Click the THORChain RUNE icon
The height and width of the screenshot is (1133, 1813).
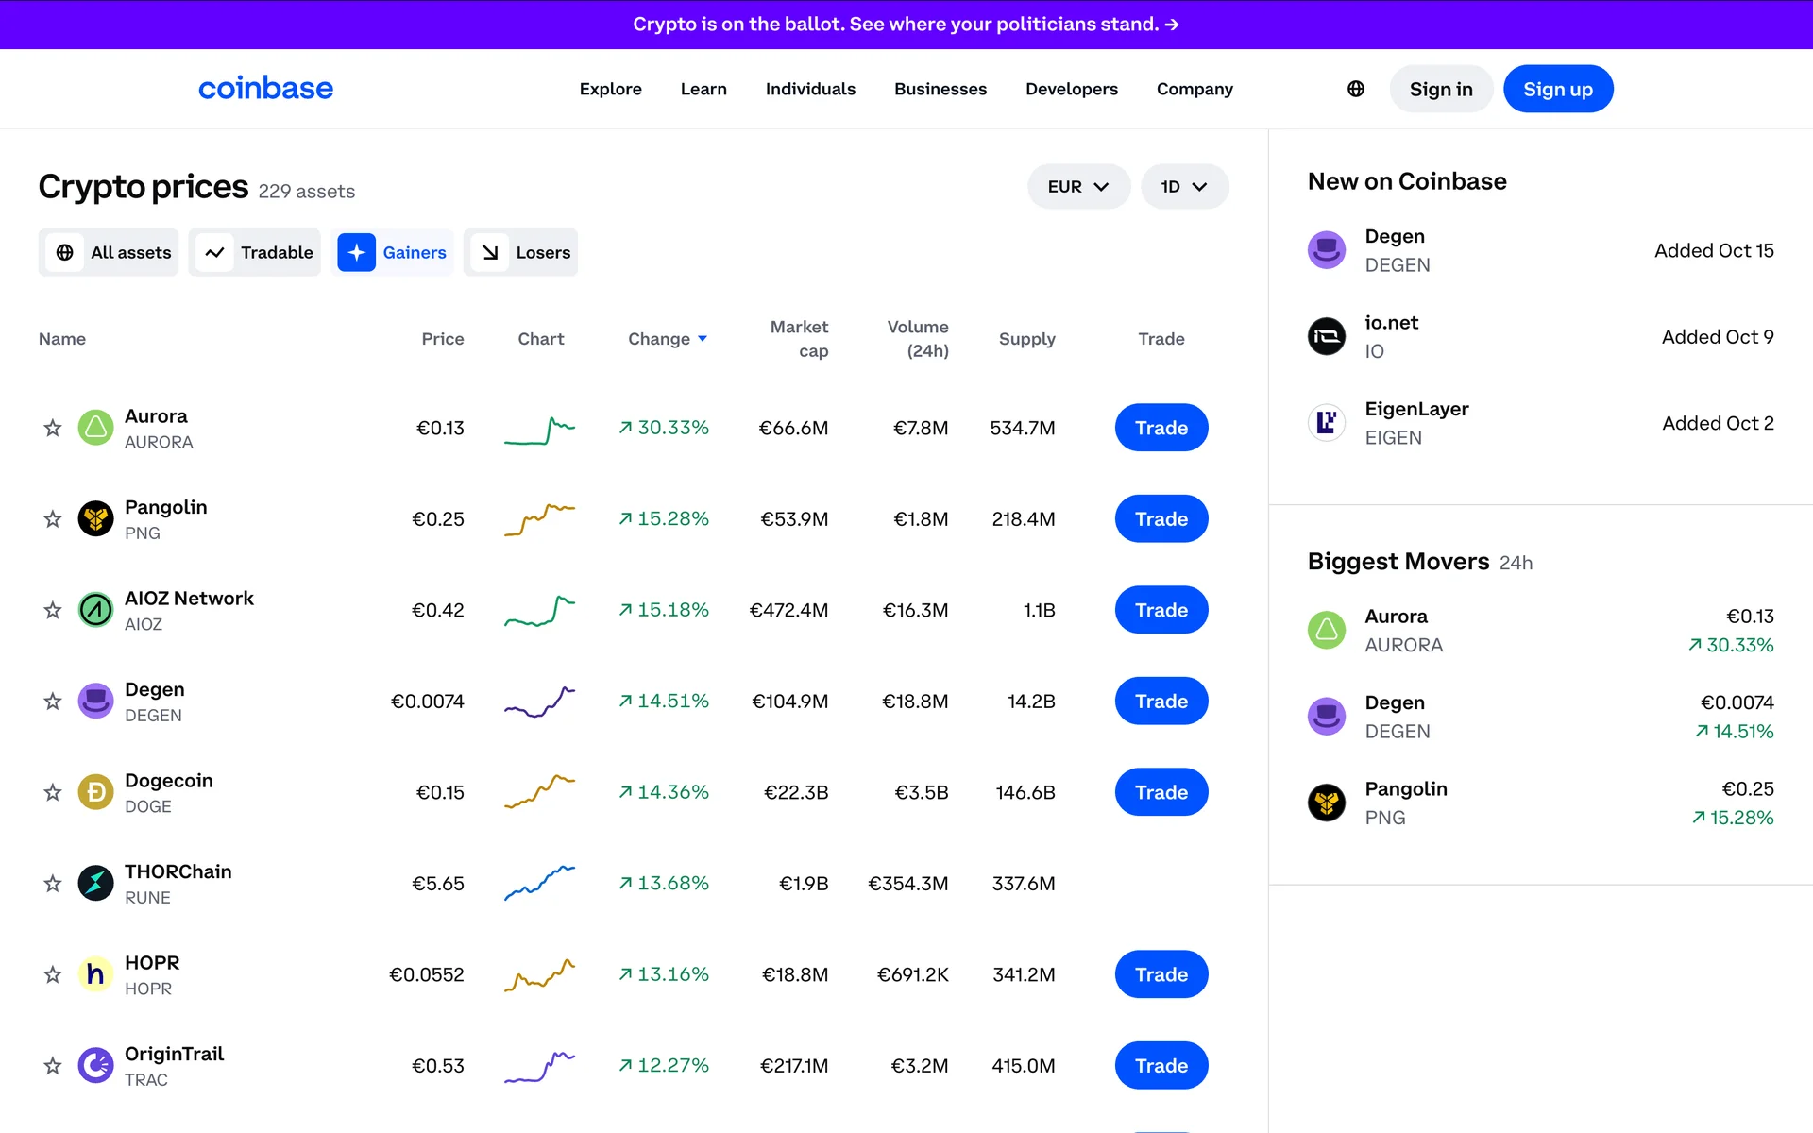(x=95, y=884)
